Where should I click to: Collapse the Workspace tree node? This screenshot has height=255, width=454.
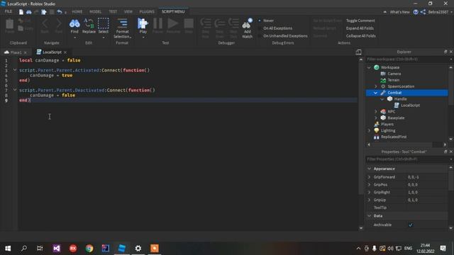[369, 67]
